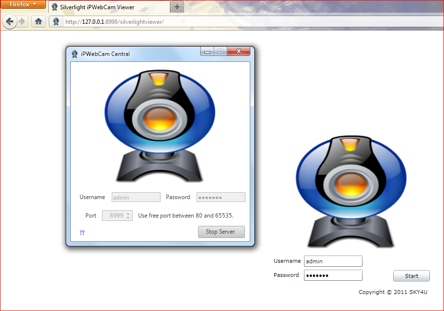444x311 pixels.
Task: Click the Stop Server button
Action: [x=222, y=232]
